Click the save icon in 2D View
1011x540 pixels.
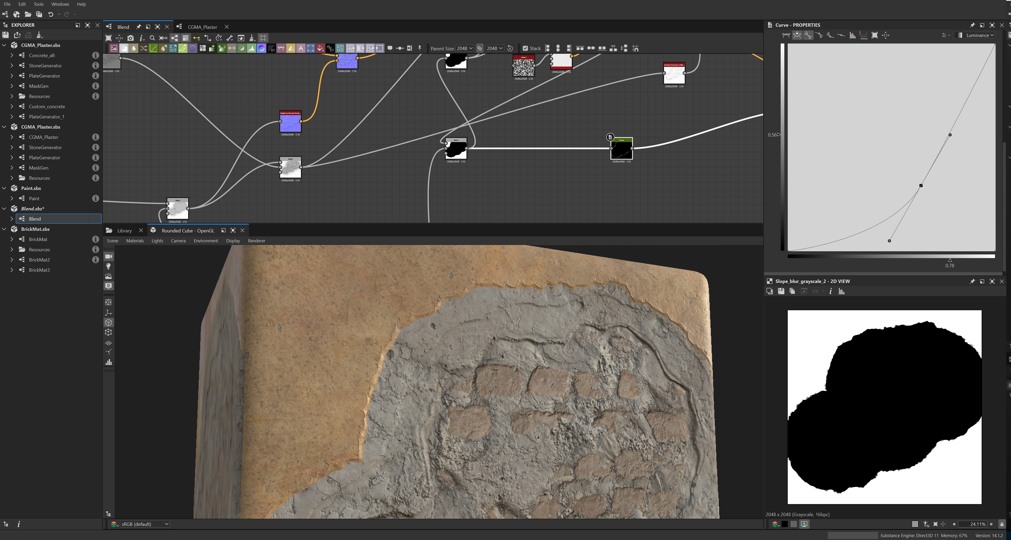coord(781,291)
